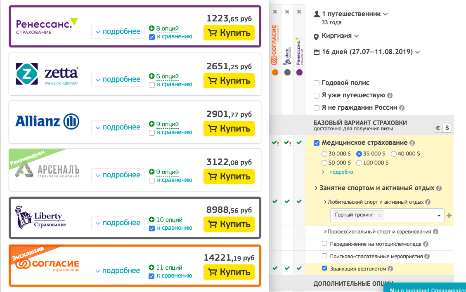
Task: Remove Soglasie column from comparison
Action: (x=275, y=12)
